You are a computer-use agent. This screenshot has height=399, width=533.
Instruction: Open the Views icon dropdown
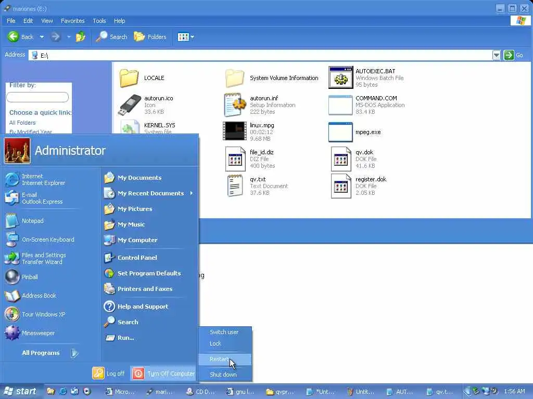point(186,37)
